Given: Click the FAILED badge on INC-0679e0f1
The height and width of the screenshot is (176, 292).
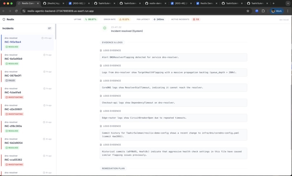Looking at the screenshot, I should click(10, 80).
